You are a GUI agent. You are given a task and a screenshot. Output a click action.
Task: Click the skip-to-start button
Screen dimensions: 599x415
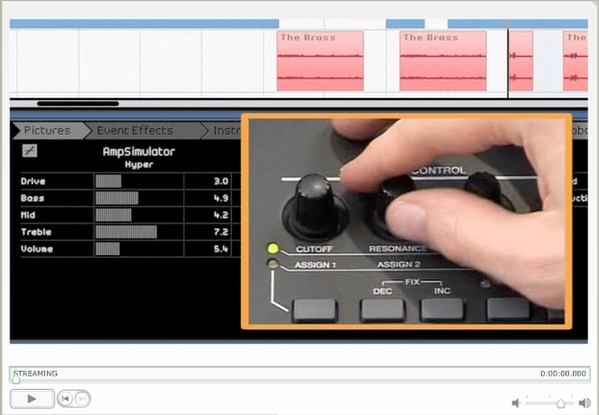(66, 398)
